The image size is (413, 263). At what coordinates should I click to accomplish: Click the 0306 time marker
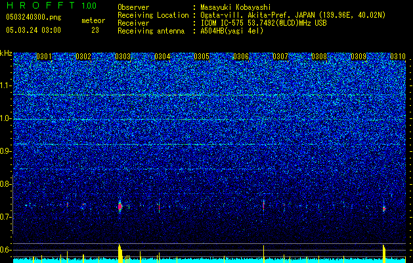coord(241,57)
